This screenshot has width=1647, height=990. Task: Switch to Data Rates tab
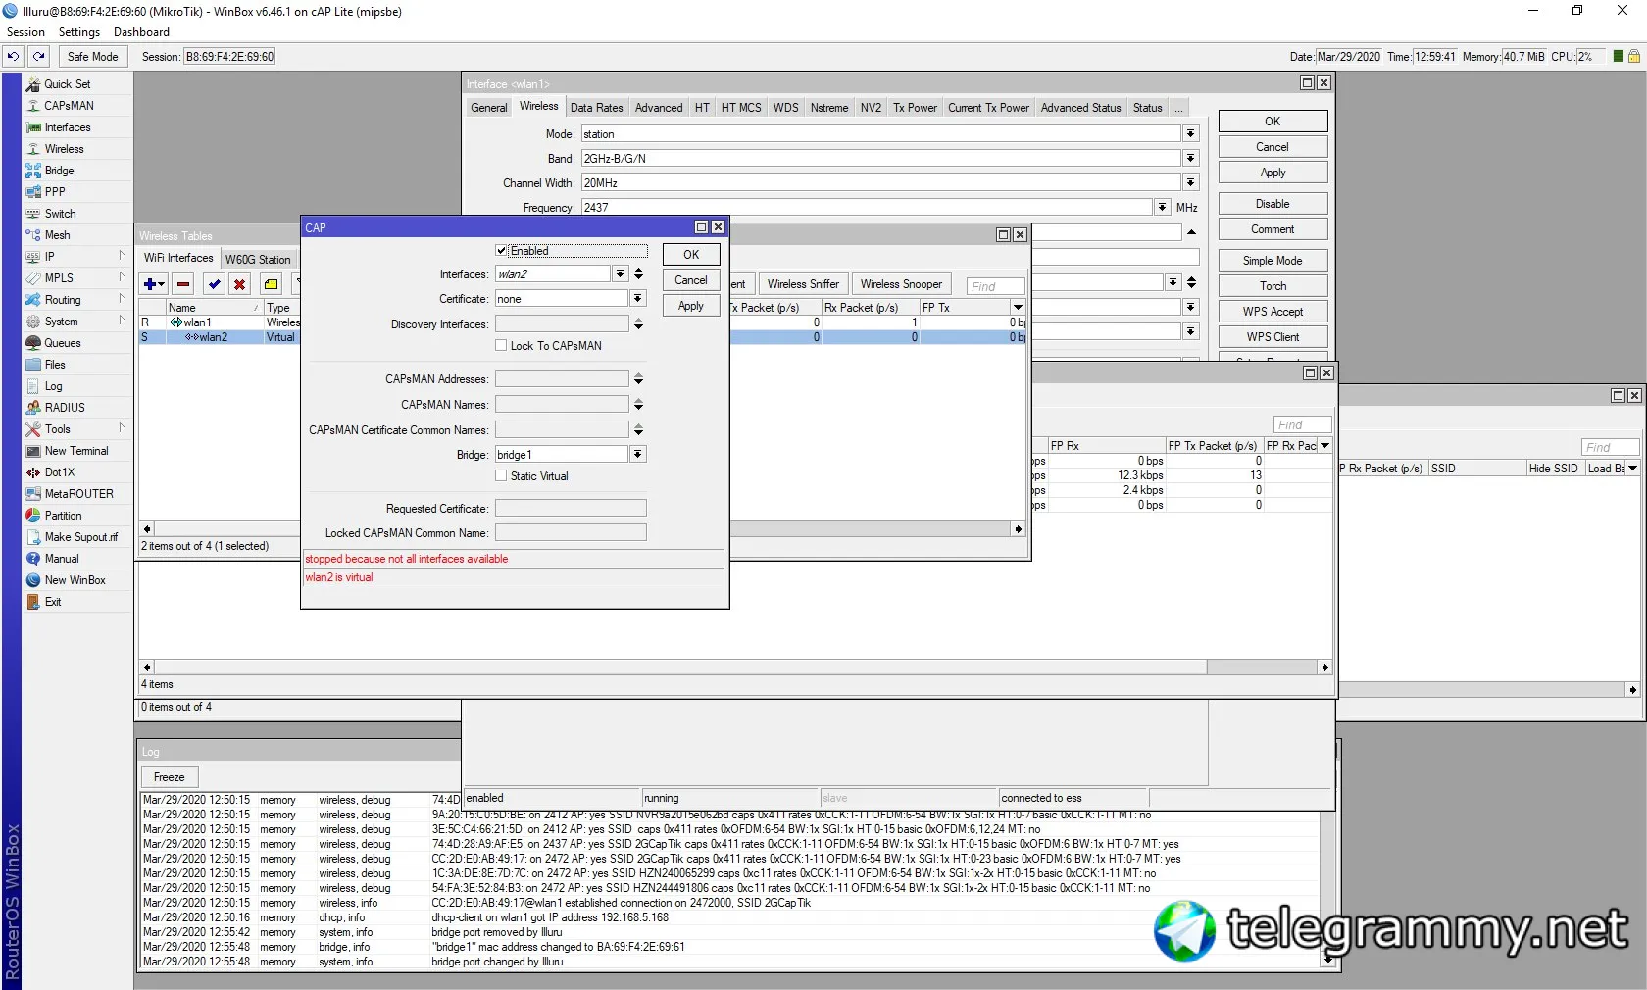[x=596, y=108]
